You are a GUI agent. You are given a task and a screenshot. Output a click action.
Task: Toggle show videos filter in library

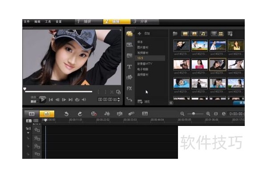click(185, 33)
